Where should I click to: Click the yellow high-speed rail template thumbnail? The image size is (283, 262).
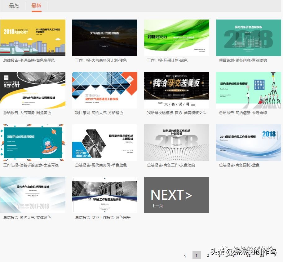[33, 38]
